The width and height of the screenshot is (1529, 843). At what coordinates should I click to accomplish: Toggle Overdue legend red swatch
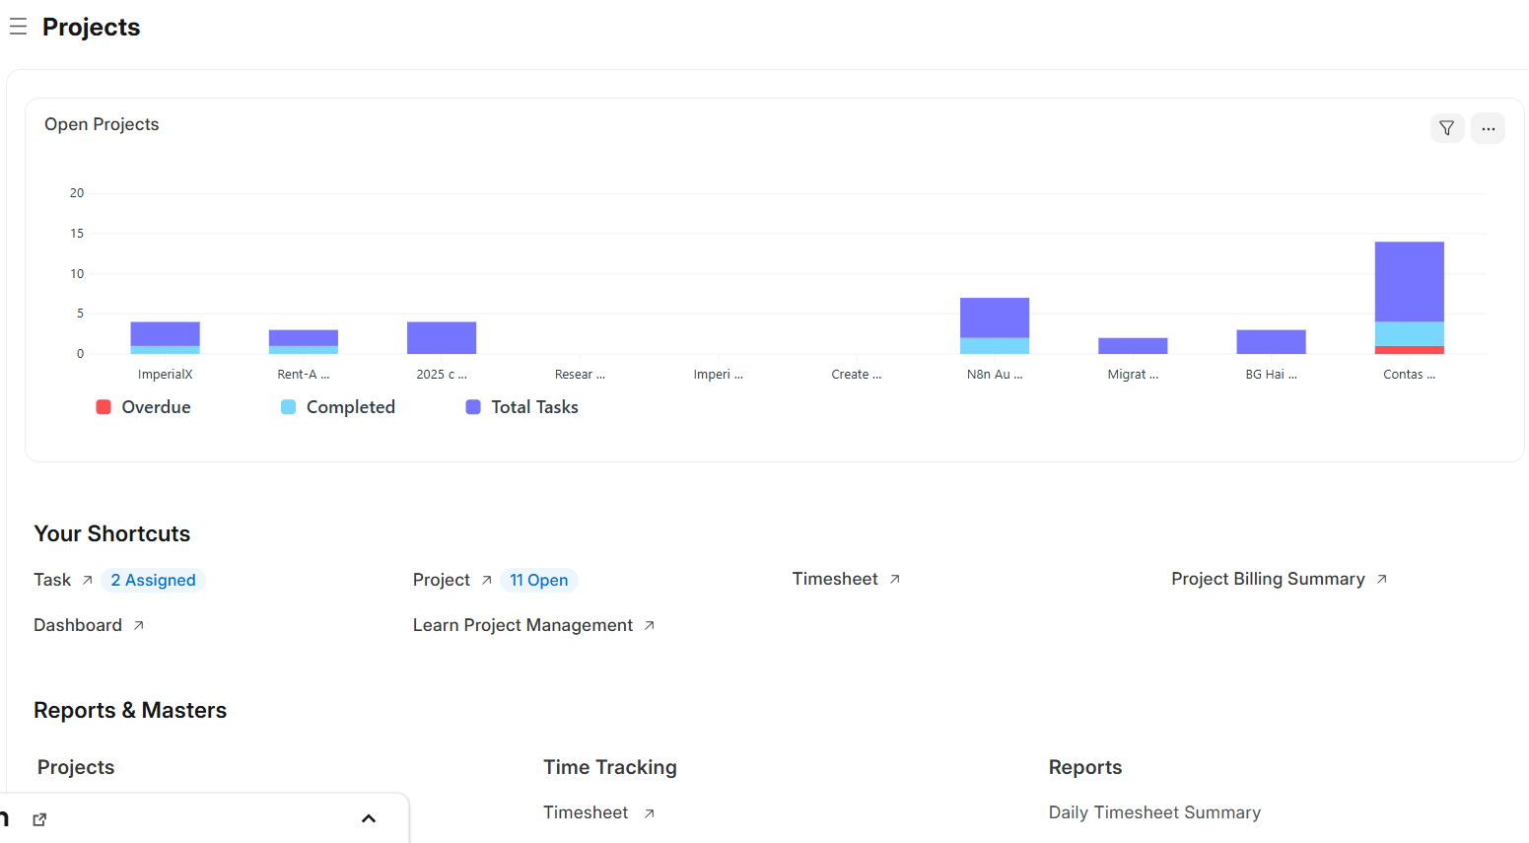(104, 407)
